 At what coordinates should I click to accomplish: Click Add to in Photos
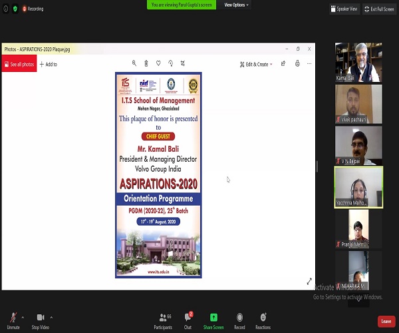tap(49, 64)
